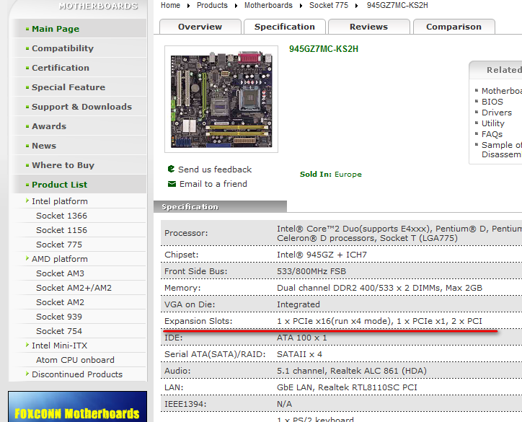Select the Socket AM2 entry
Screen dimensions: 522x422
[x=61, y=302]
